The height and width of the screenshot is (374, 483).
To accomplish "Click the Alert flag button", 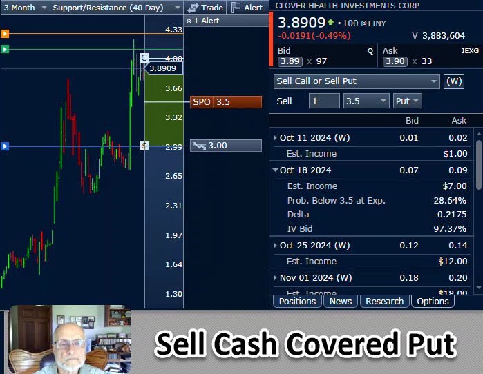I will click(247, 8).
